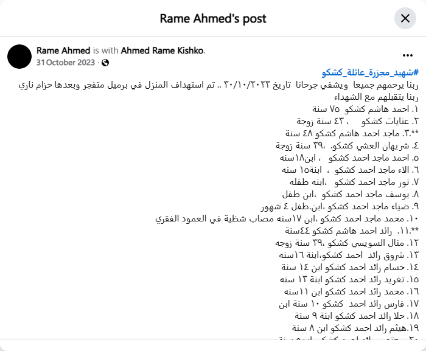Click the "Rame Ahmed's post" header title
Viewport: 426px width, 351px height.
tap(213, 18)
